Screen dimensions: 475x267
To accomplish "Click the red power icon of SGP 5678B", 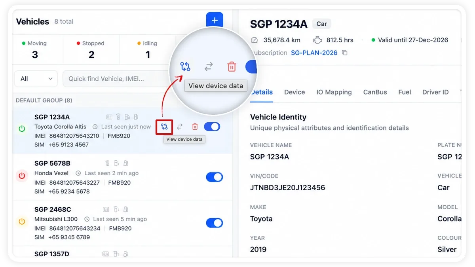I will 22,176.
